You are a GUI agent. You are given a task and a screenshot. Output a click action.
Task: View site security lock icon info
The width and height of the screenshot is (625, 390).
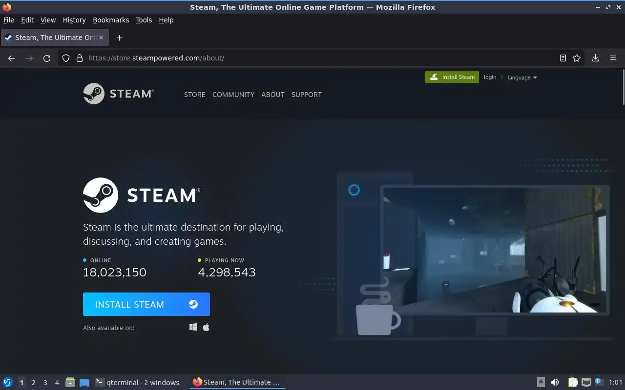click(80, 58)
